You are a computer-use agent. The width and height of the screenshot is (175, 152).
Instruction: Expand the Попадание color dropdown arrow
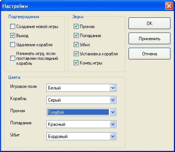pyautogui.click(x=113, y=124)
